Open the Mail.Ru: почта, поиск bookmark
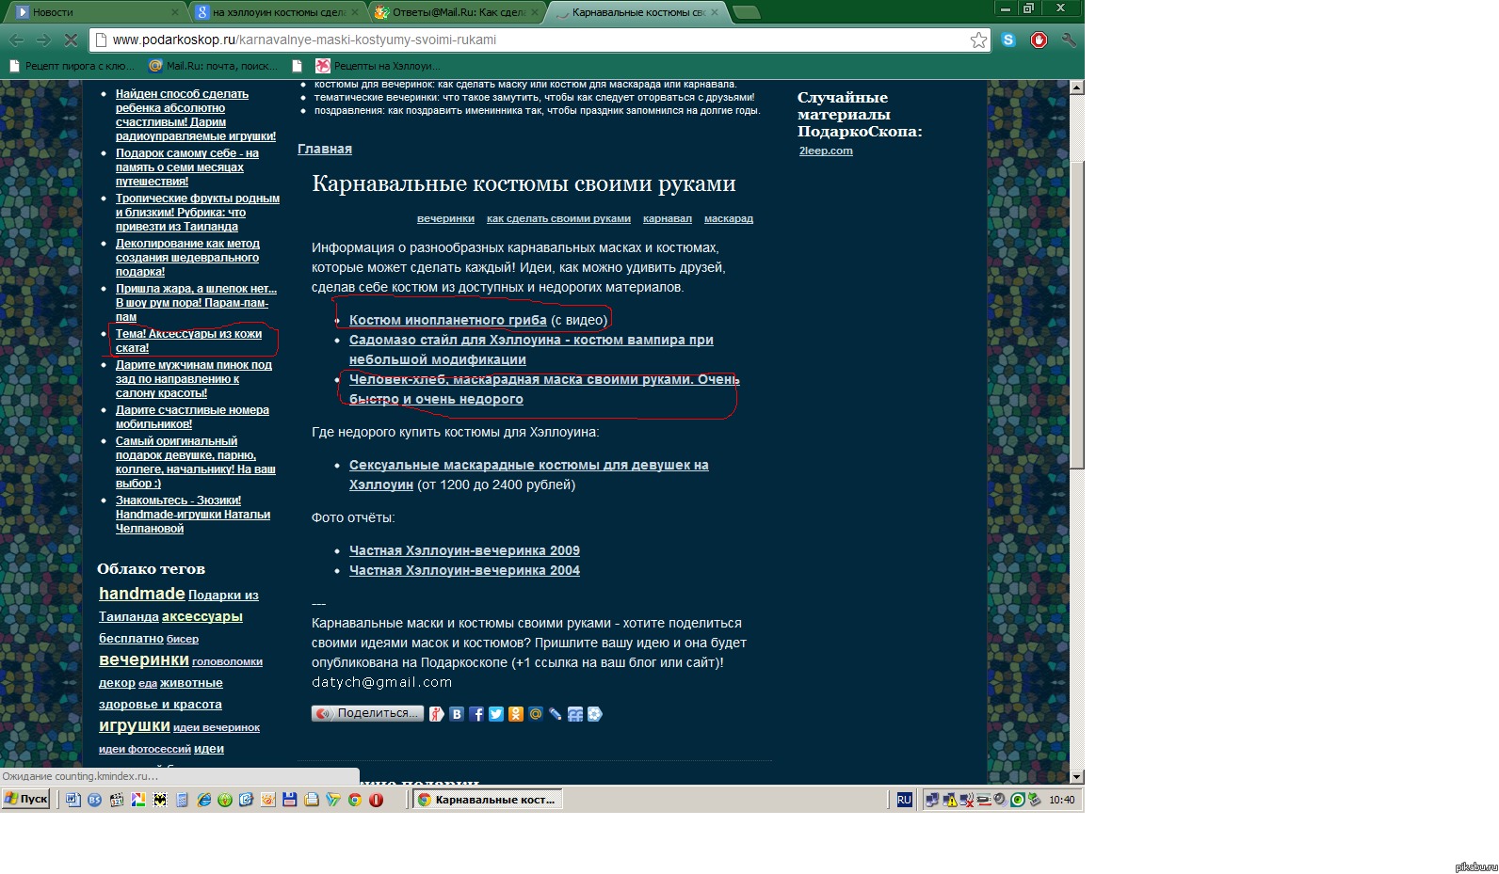The width and height of the screenshot is (1499, 874). tap(213, 66)
